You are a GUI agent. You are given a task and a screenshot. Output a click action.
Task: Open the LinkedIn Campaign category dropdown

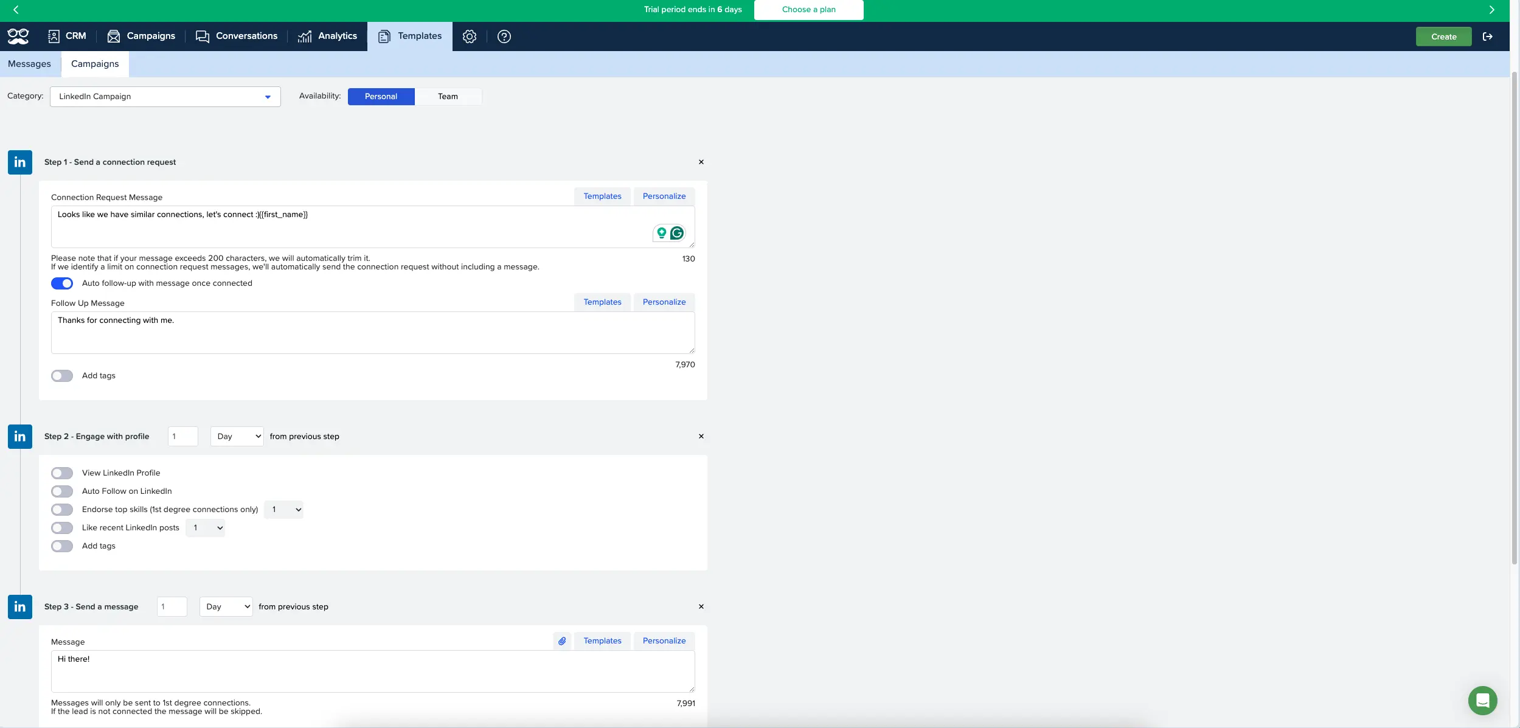[x=165, y=97]
